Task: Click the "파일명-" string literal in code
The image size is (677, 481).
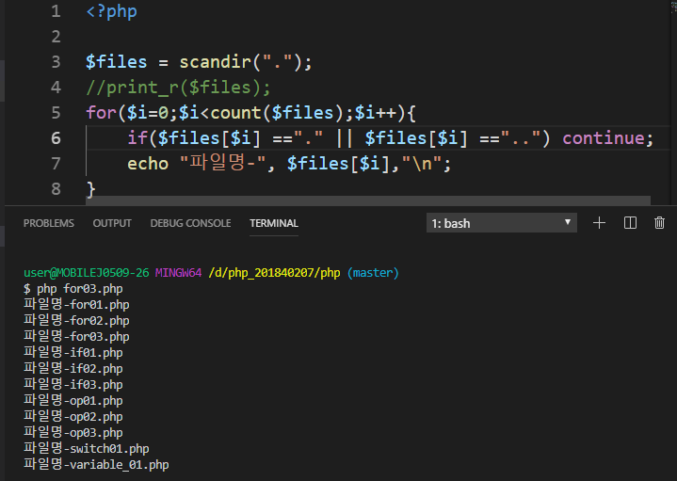Action: [223, 163]
